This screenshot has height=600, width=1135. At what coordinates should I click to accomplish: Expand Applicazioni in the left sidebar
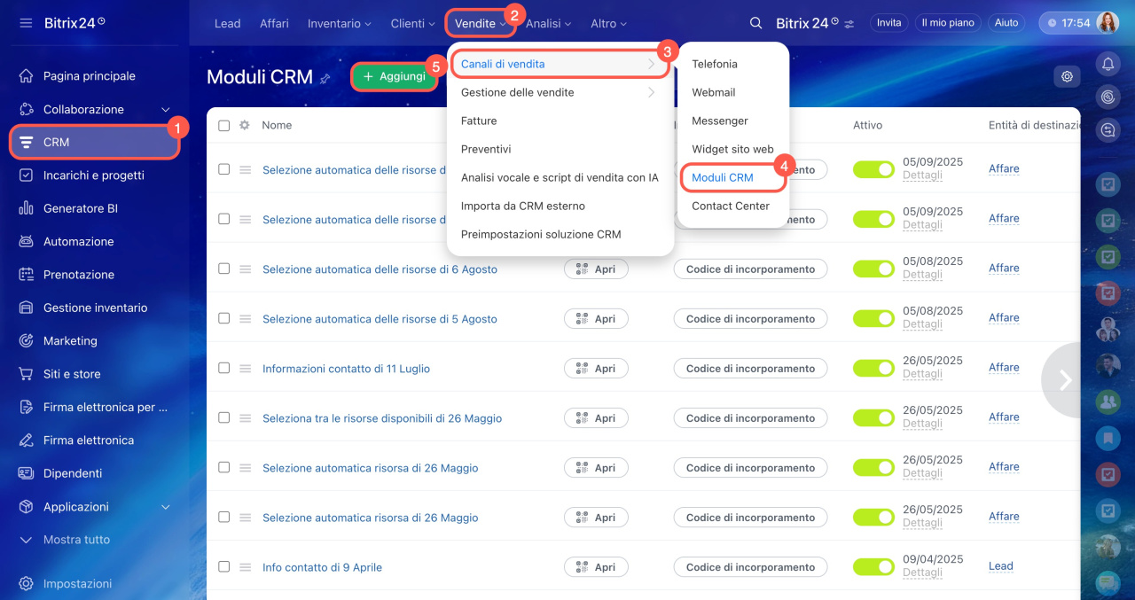click(165, 507)
